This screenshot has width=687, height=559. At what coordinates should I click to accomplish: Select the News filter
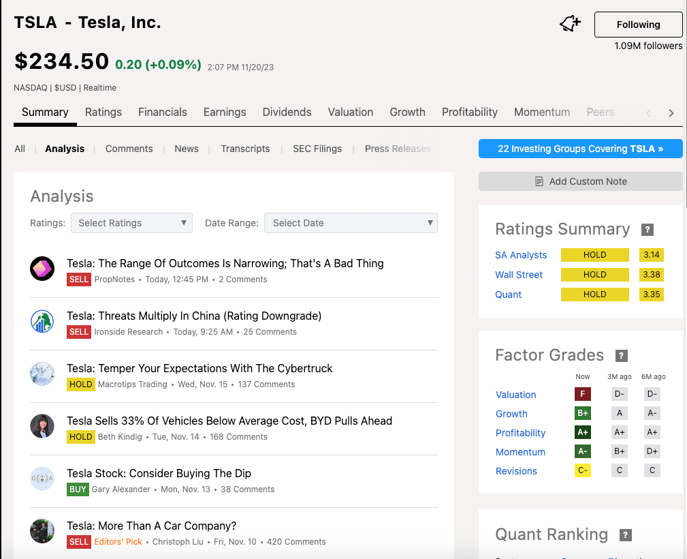point(187,149)
